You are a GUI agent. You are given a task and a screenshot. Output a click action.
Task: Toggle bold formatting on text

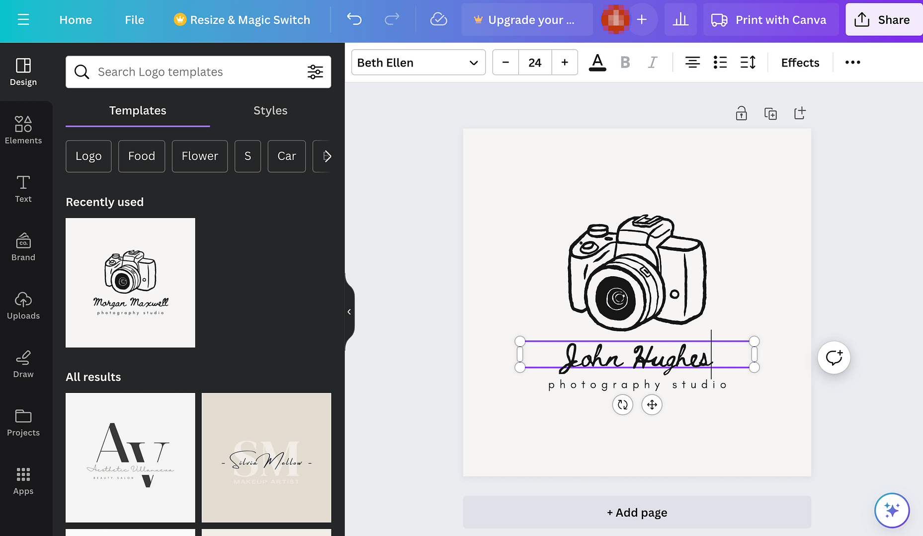[x=625, y=63]
